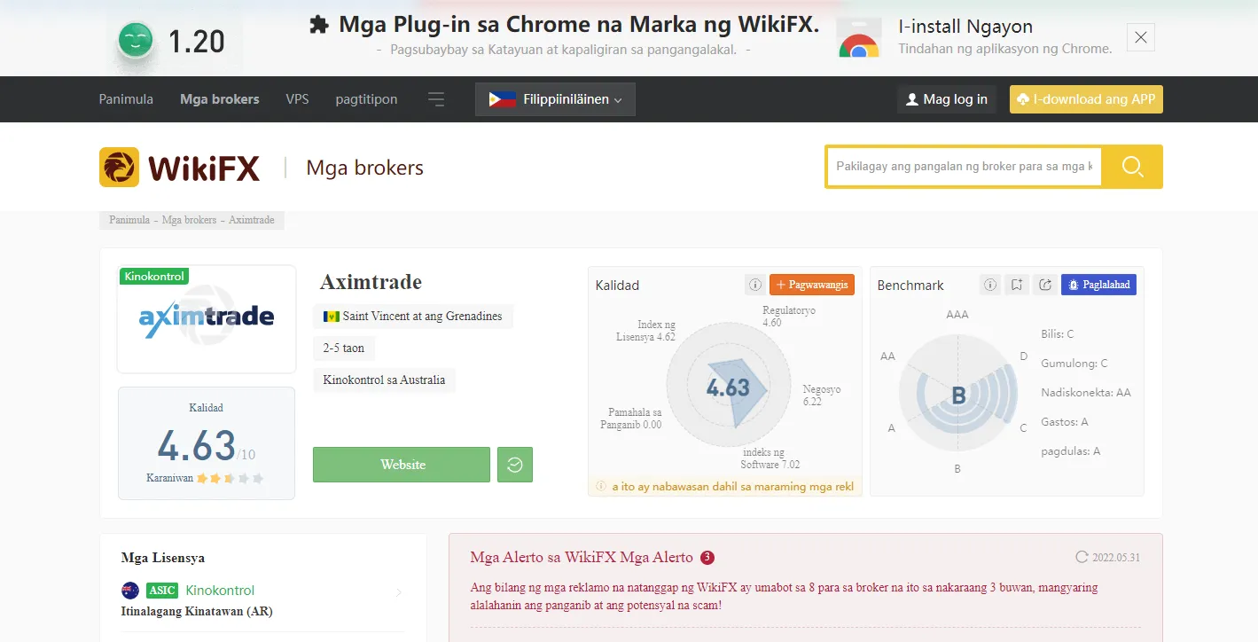Viewport: 1258px width, 642px height.
Task: Click the blue Paglalahad button
Action: point(1098,285)
